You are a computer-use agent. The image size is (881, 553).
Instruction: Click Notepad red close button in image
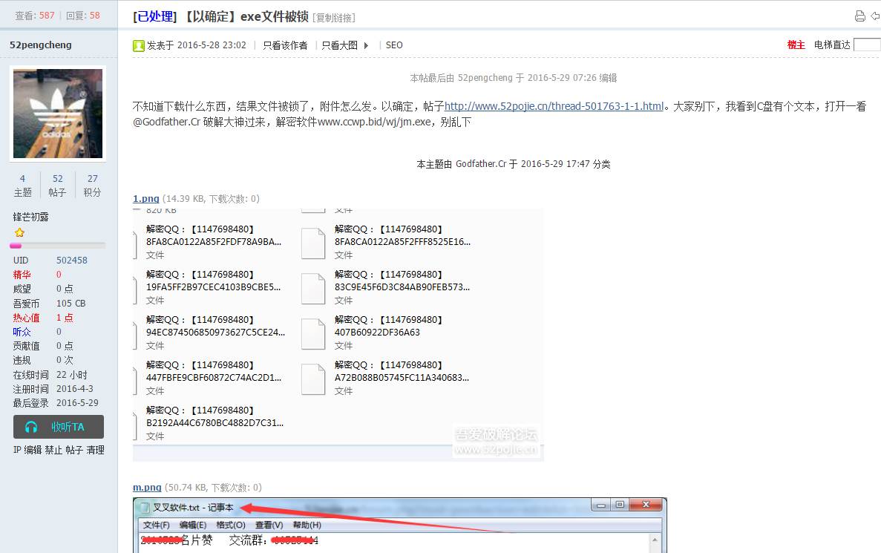pos(646,505)
